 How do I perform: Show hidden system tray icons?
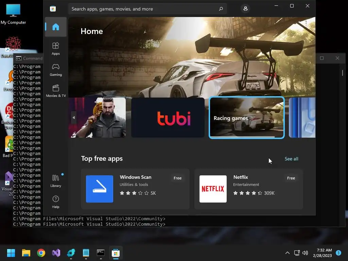pos(288,253)
